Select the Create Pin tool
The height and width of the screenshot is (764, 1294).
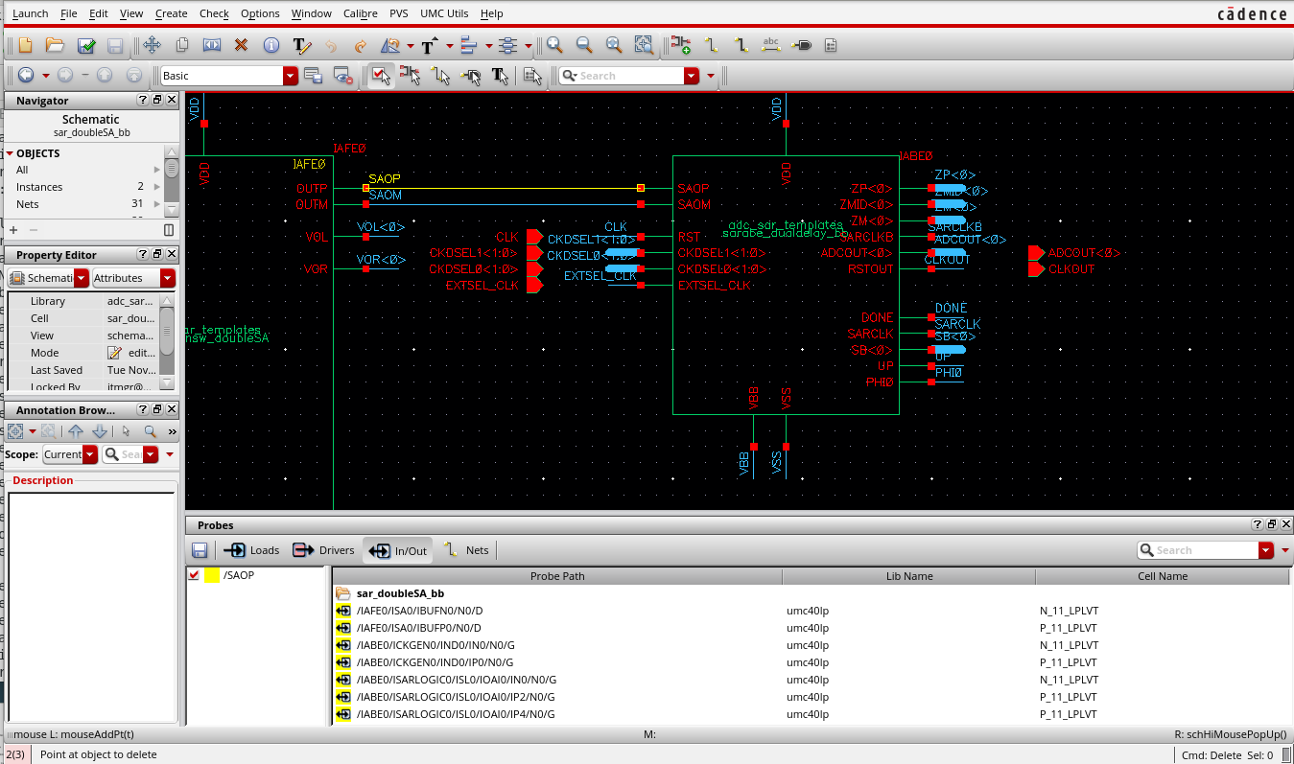coord(802,45)
